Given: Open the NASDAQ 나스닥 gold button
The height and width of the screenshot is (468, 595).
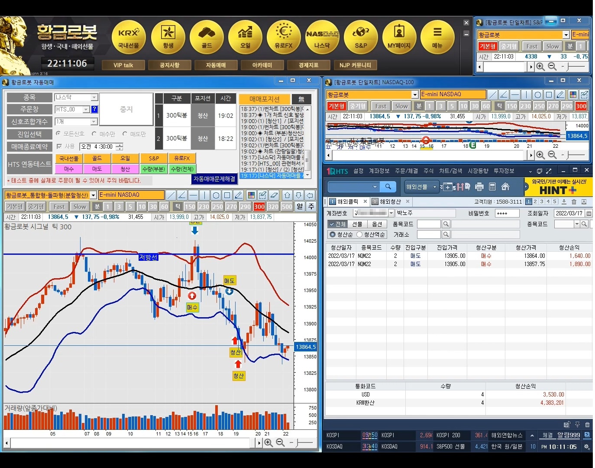Looking at the screenshot, I should 322,37.
